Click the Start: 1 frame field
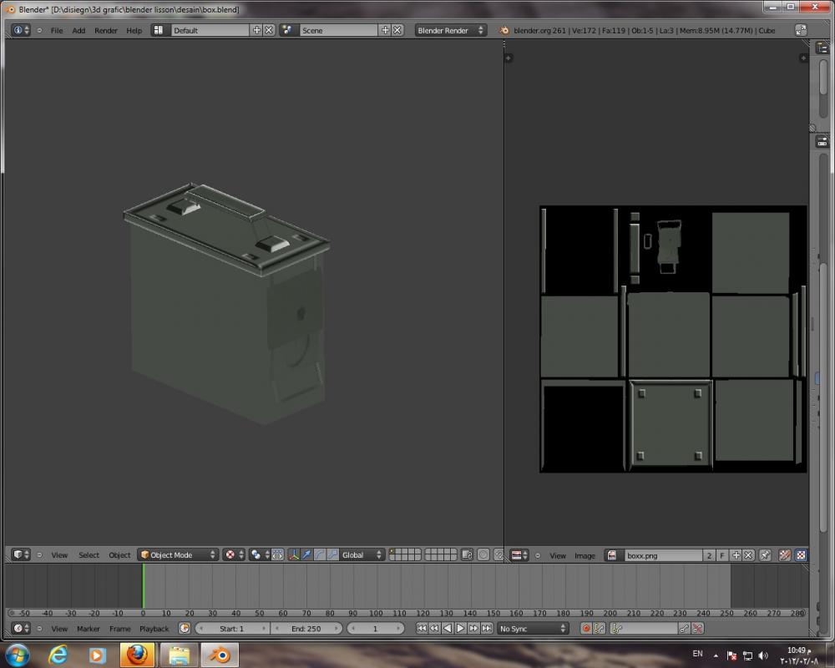The width and height of the screenshot is (835, 668). (x=232, y=629)
